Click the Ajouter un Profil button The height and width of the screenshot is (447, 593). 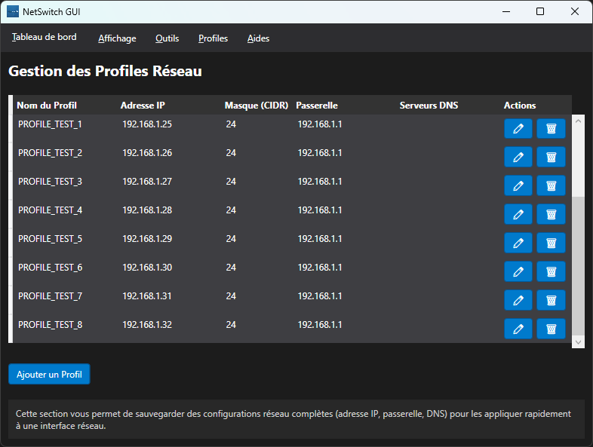[49, 374]
